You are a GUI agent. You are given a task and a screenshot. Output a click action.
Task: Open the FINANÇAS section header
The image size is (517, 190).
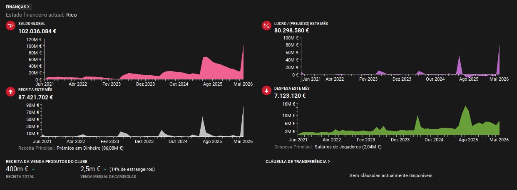(x=18, y=7)
